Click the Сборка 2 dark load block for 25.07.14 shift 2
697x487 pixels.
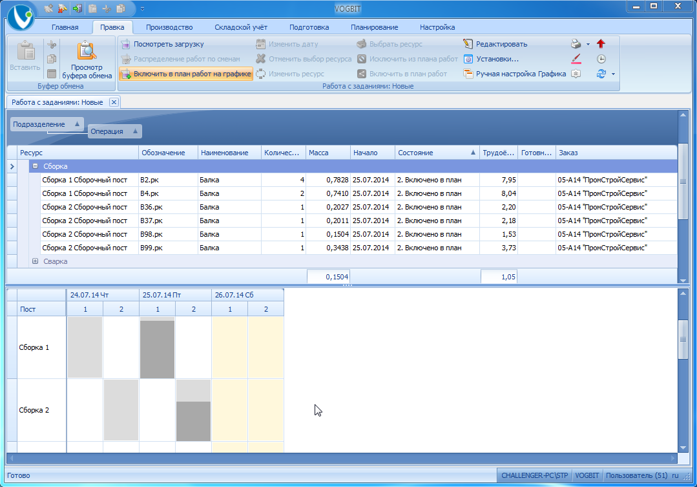(x=193, y=421)
